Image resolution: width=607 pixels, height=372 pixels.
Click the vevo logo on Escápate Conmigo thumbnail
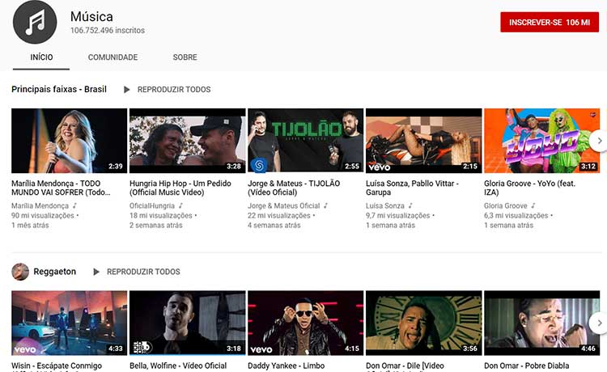[x=25, y=349]
